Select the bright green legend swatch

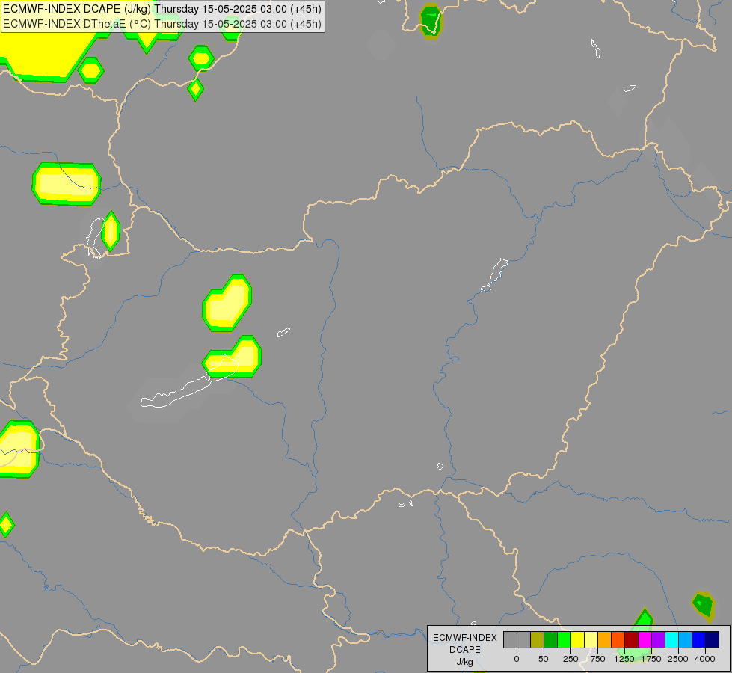click(565, 640)
